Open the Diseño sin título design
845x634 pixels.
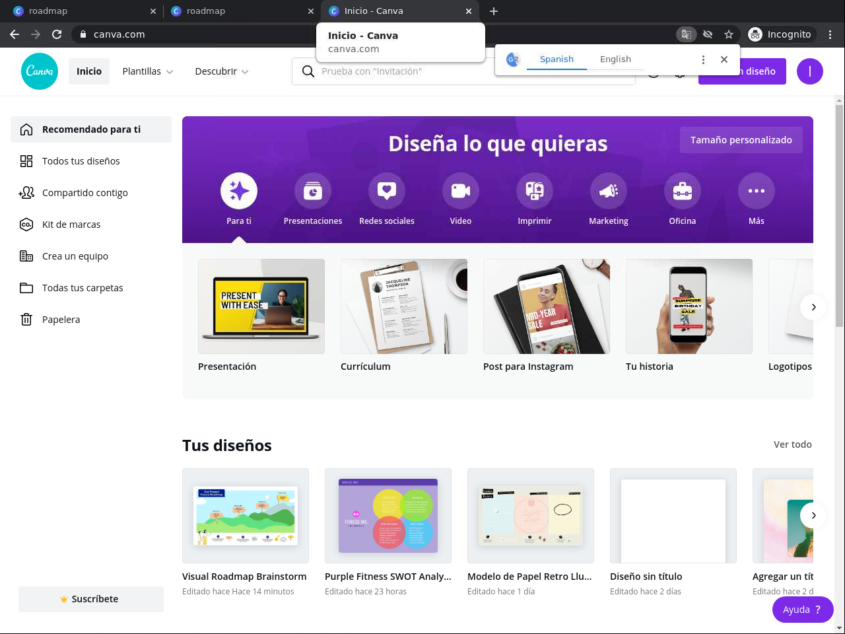[x=673, y=516]
